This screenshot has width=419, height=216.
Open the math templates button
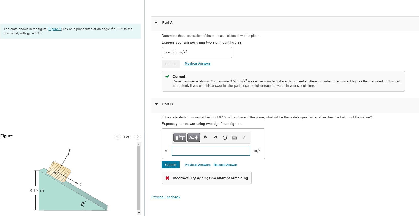pyautogui.click(x=180, y=137)
